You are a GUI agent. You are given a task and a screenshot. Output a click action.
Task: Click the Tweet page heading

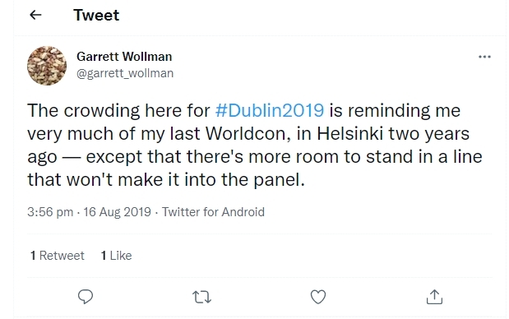[96, 15]
